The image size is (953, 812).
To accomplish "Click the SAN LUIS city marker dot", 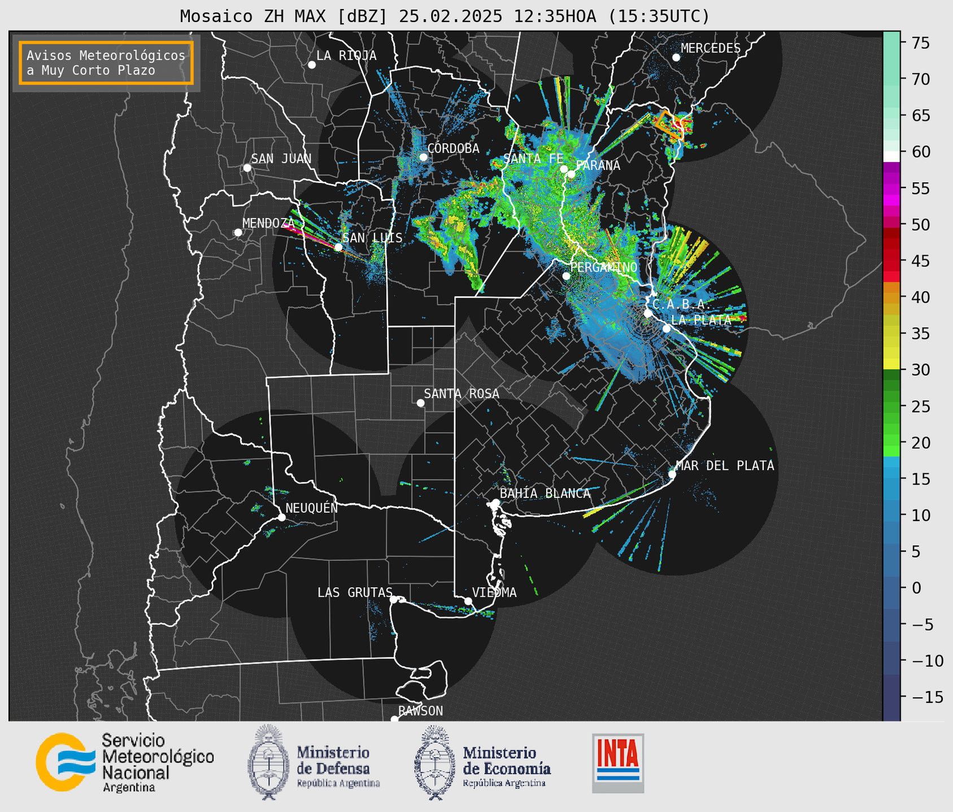I will point(338,247).
